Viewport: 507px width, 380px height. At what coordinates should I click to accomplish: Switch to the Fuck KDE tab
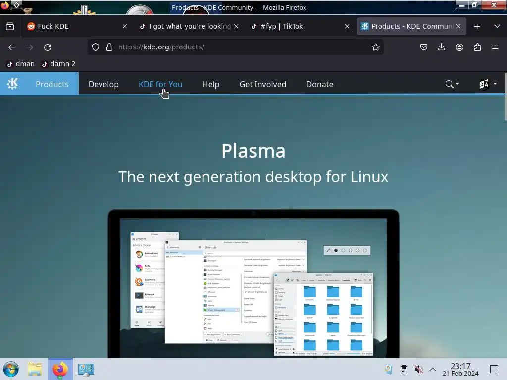pos(77,27)
